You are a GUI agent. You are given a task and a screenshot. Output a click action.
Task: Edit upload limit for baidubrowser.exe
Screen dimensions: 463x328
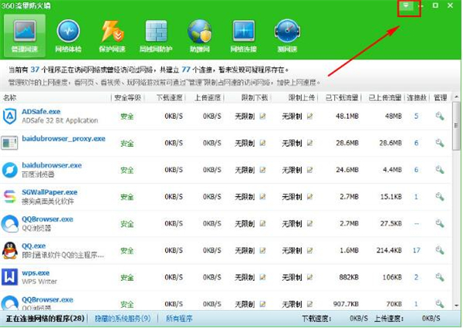(x=309, y=170)
